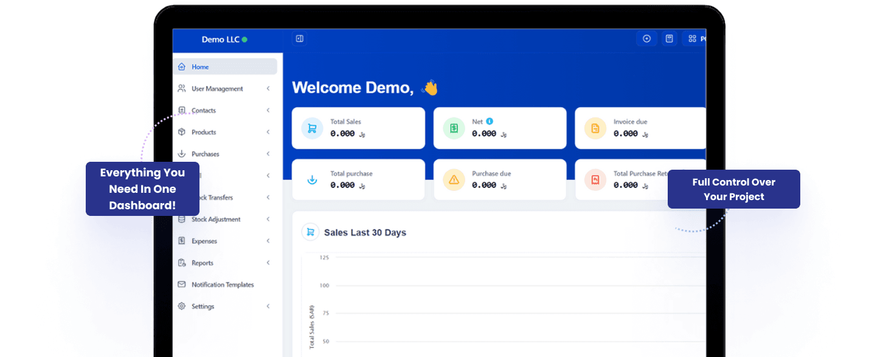
Task: Click the Total Sales (SAR) axis title
Action: pos(311,326)
